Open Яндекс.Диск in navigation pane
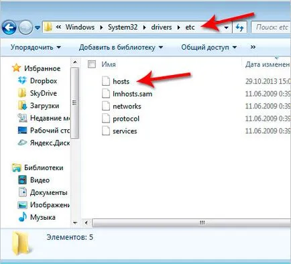Image resolution: width=291 pixels, height=264 pixels. tap(50, 143)
